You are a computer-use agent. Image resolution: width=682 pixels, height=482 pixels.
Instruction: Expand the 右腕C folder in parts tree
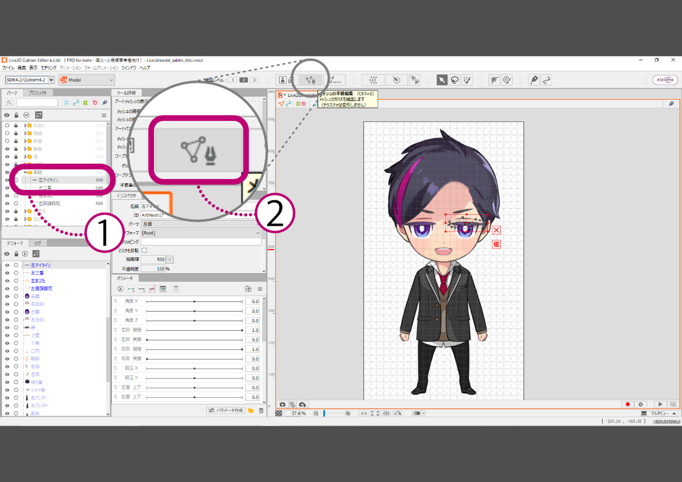[x=25, y=125]
